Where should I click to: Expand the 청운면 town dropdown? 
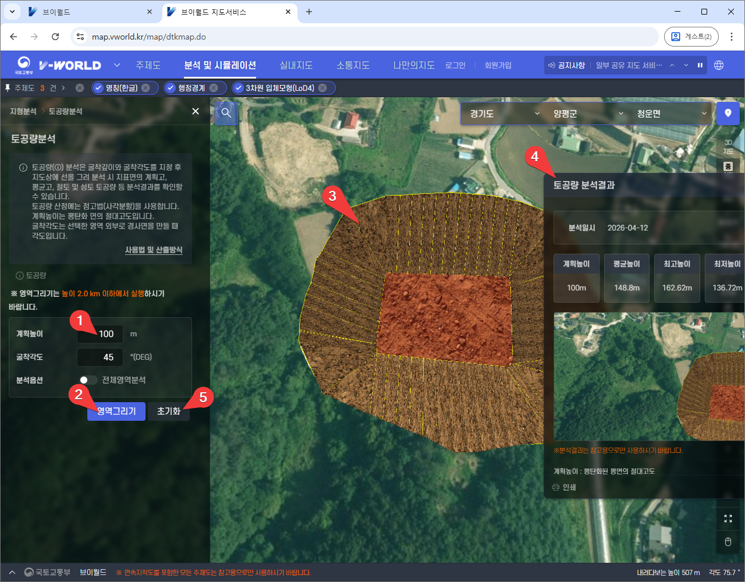[x=671, y=113]
